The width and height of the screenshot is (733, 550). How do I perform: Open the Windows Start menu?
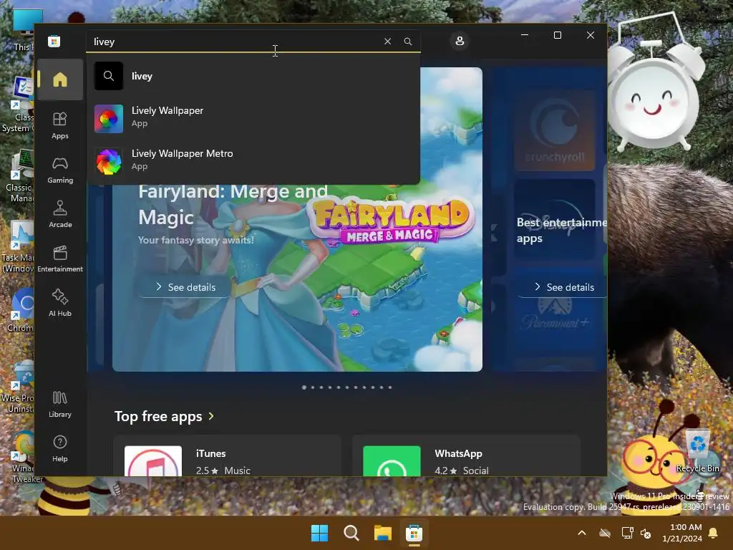[320, 533]
